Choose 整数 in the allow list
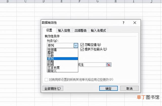This screenshot has width=162, height=106. tap(63, 53)
